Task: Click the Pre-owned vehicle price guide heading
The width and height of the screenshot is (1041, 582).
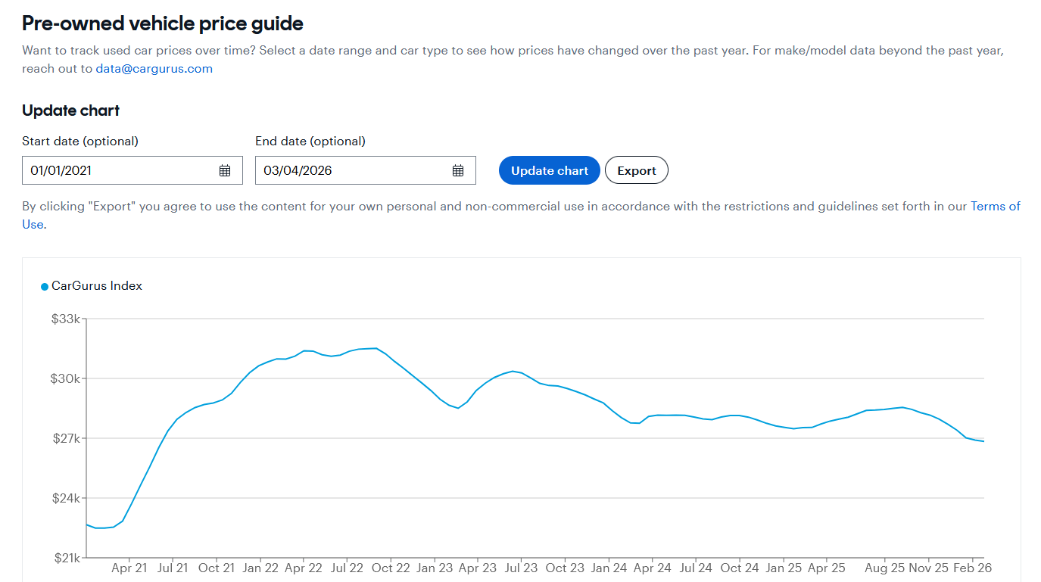Action: tap(163, 23)
